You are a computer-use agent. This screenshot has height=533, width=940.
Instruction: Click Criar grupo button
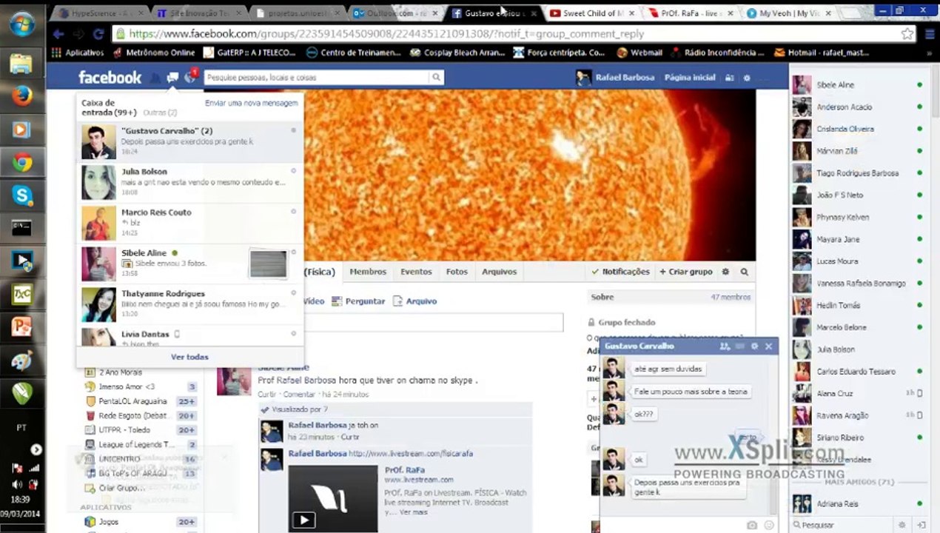[686, 272]
